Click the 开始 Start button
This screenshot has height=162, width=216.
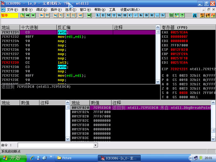pos(13,158)
